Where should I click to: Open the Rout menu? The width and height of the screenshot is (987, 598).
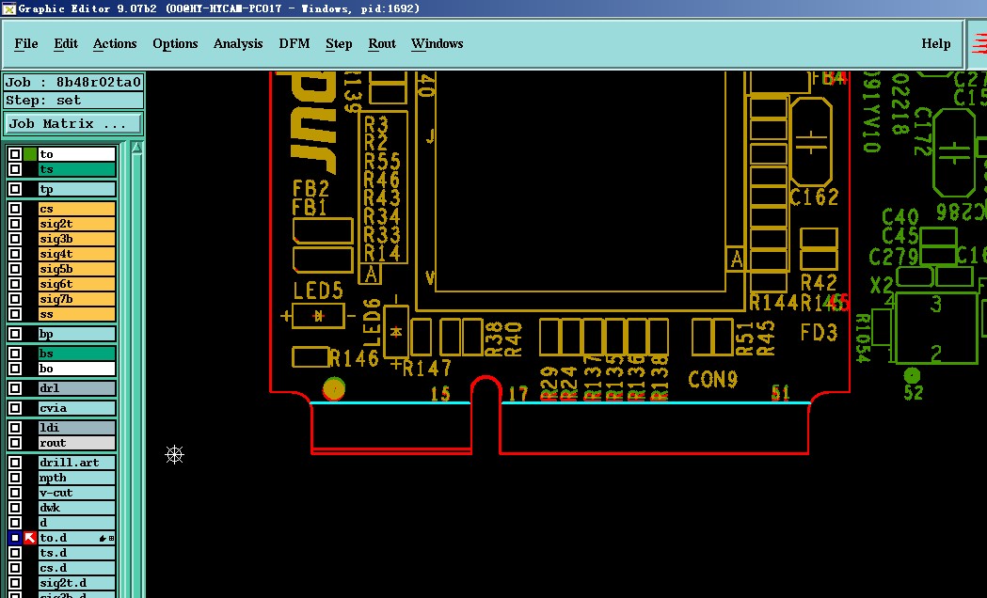[x=381, y=43]
